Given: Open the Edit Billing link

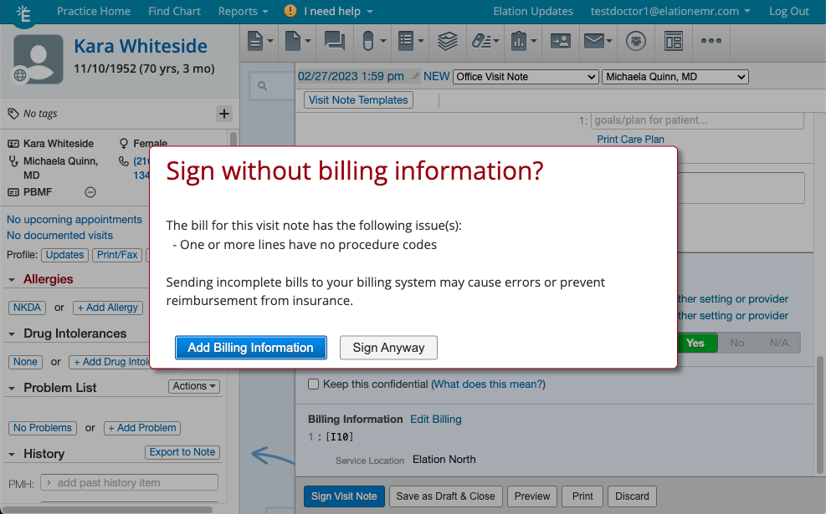Looking at the screenshot, I should (436, 419).
